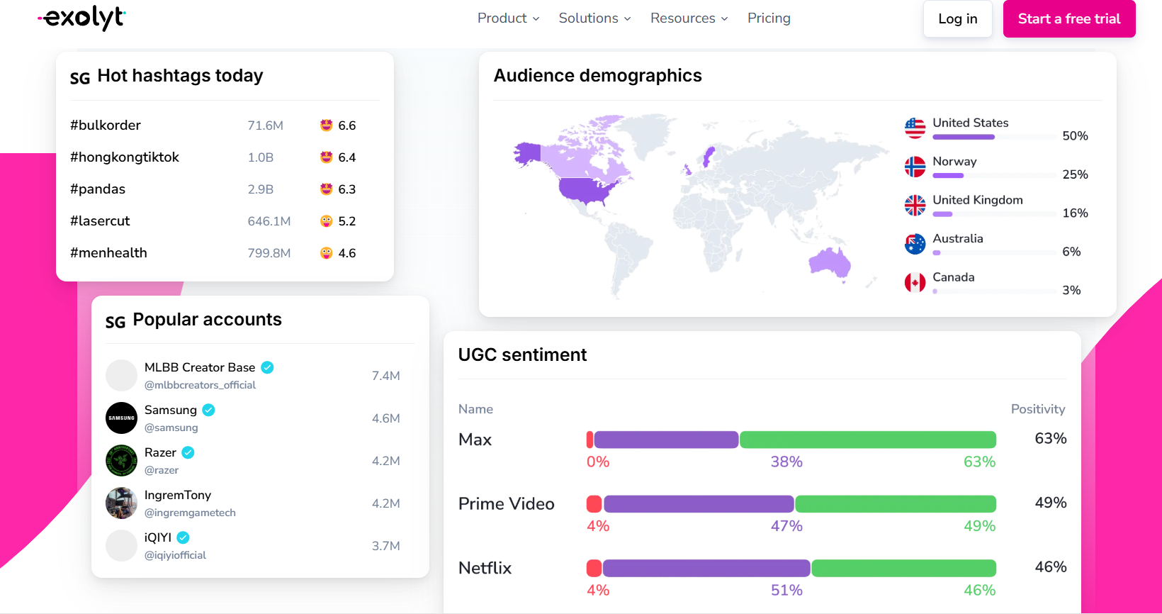Click verified badge next to MLBB Creator Base
1162x614 pixels.
pos(267,367)
